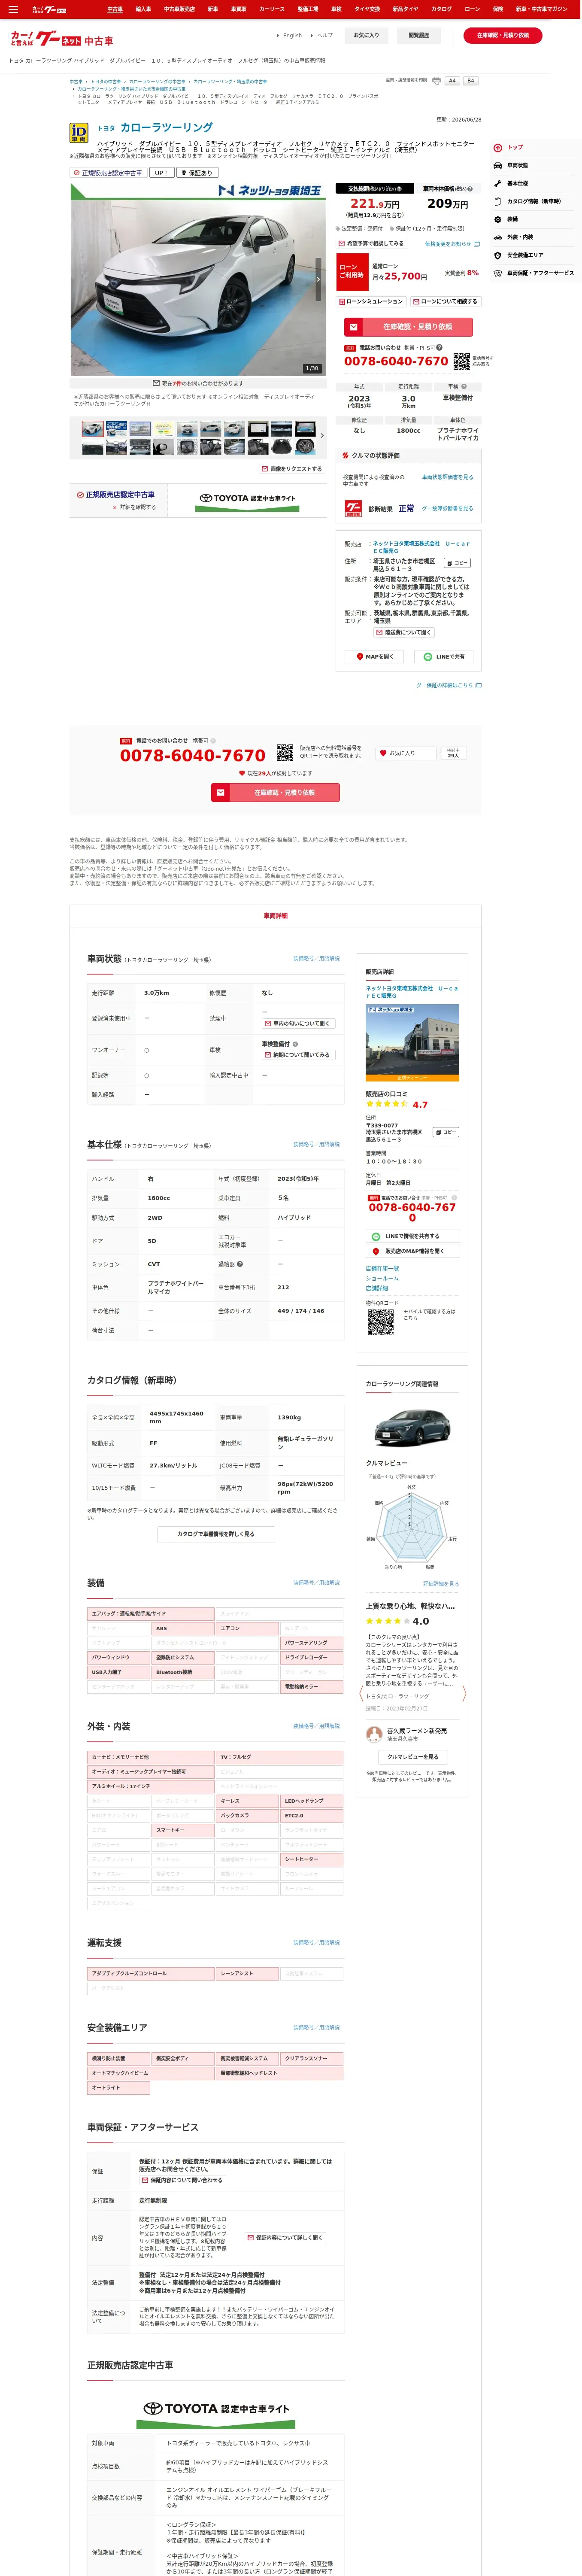Open カタログで車種情報を詳しく見る
Image resolution: width=582 pixels, height=2576 pixels.
click(216, 1534)
